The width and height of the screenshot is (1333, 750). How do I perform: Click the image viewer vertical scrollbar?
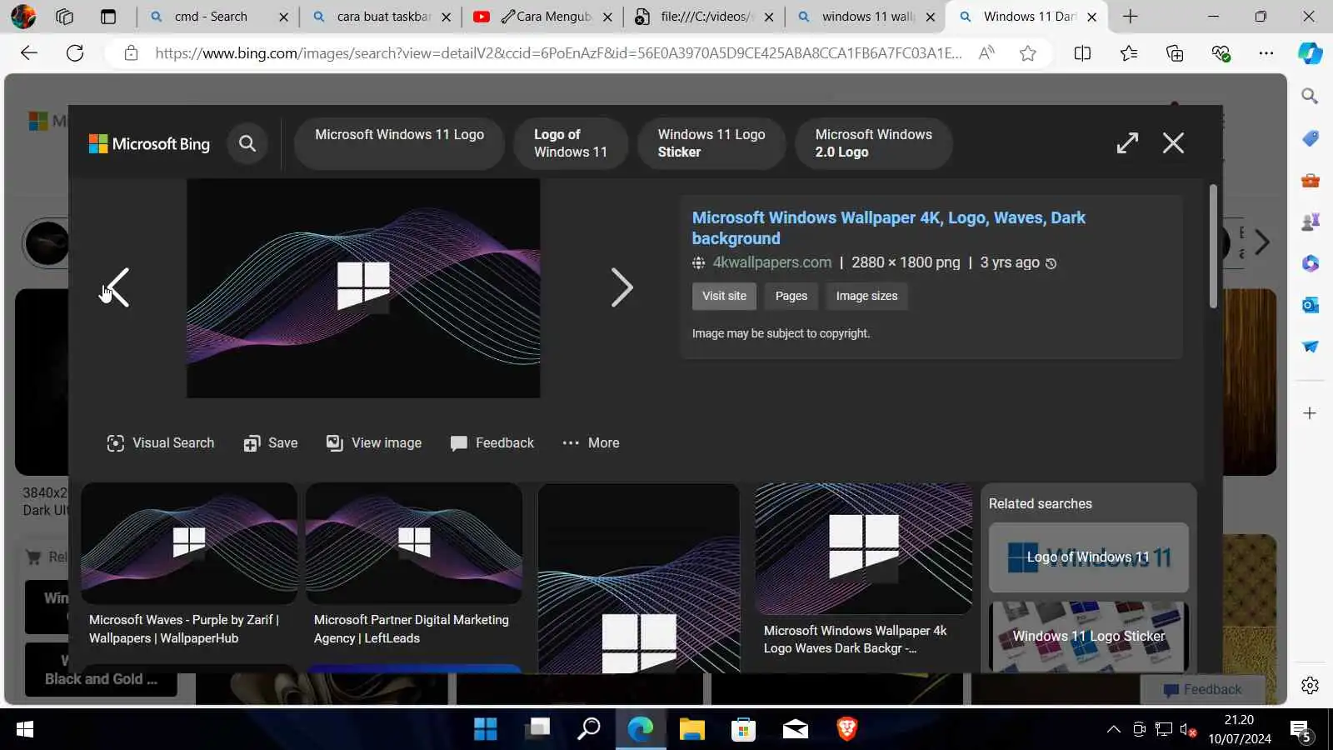pyautogui.click(x=1213, y=247)
